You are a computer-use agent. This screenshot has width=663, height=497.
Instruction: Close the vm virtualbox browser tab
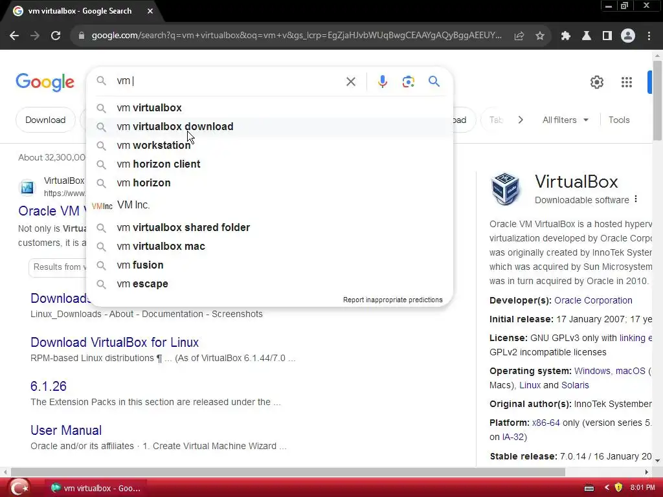150,12
